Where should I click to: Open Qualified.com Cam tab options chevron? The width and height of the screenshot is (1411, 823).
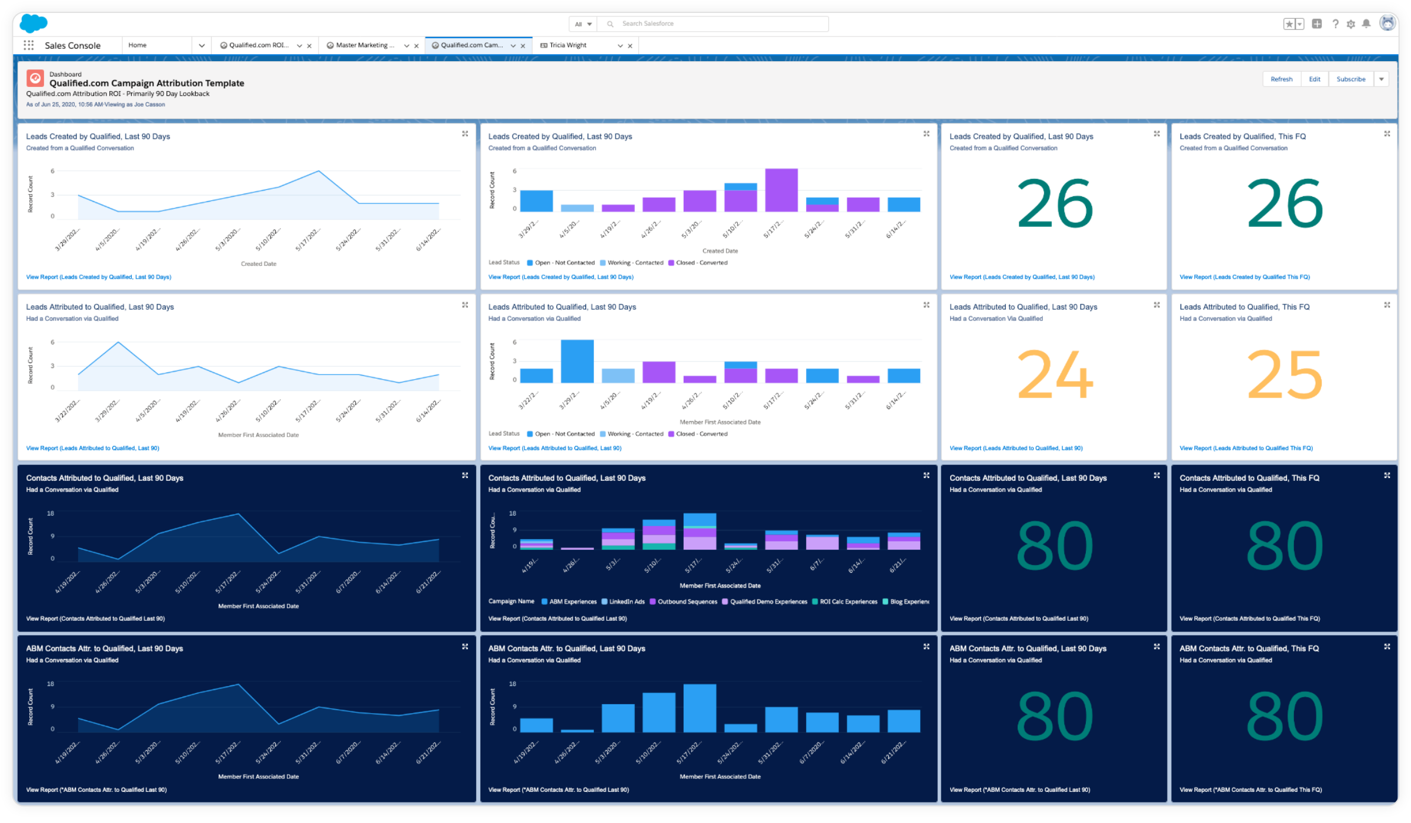coord(513,46)
